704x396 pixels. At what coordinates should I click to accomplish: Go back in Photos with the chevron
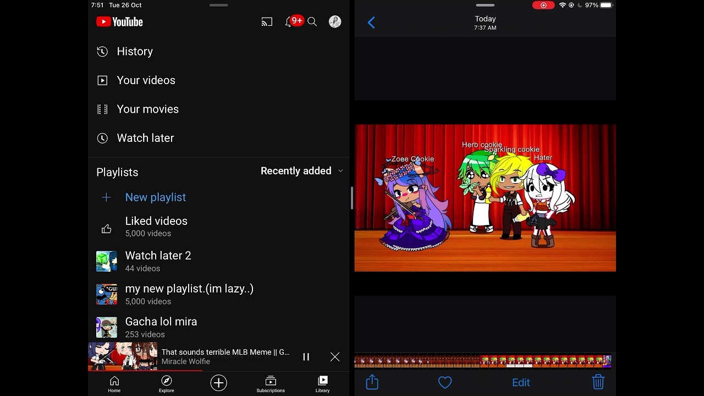[371, 23]
